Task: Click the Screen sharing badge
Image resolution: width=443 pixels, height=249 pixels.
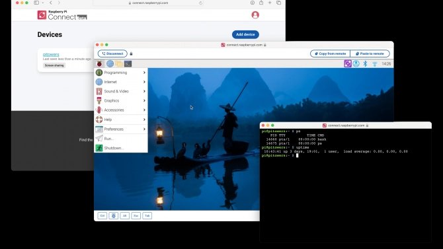Action: click(x=54, y=65)
